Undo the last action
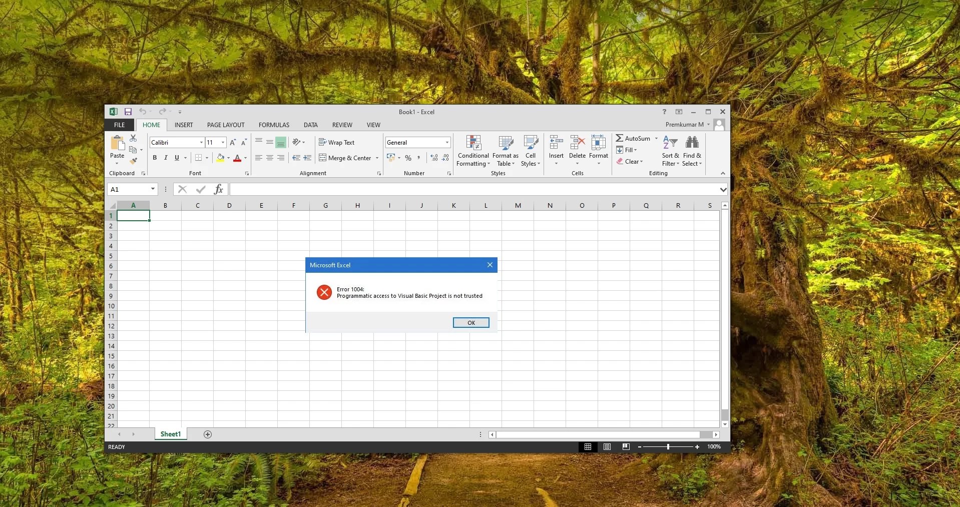Viewport: 960px width, 507px height. click(x=143, y=112)
